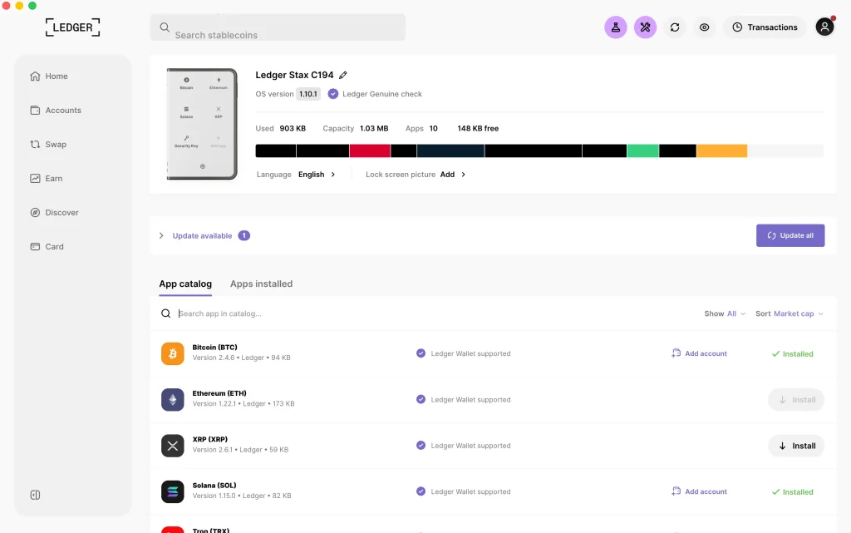
Task: Open the Swap section
Action: coord(48,145)
